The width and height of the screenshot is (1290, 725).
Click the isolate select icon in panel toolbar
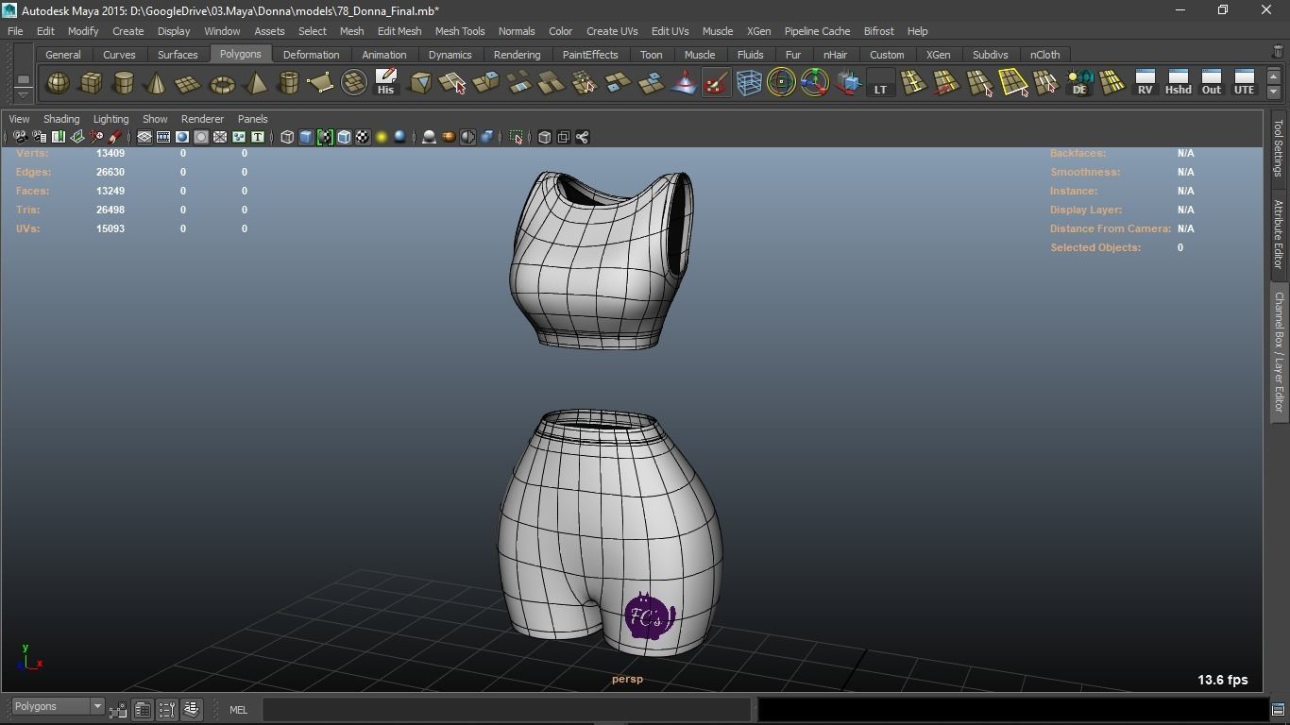(x=516, y=137)
